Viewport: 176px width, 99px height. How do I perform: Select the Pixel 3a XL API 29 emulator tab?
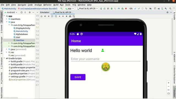[x=63, y=12]
